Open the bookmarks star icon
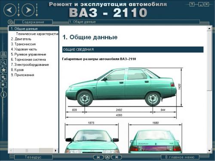The width and height of the screenshot is (215, 161). point(3,70)
